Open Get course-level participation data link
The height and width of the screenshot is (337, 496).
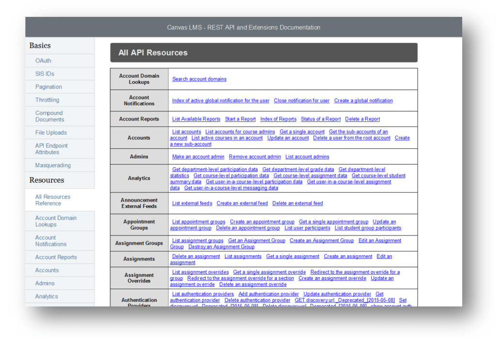pyautogui.click(x=231, y=176)
